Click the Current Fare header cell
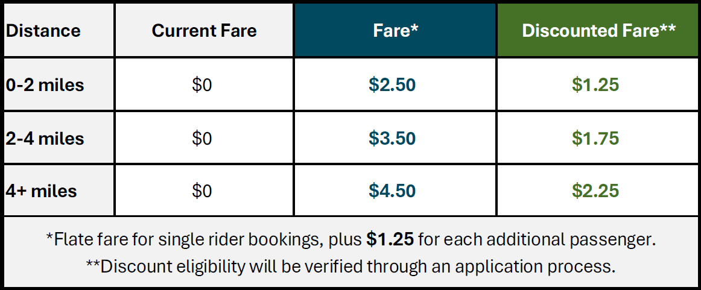Screen dimensions: 701x290 tap(204, 31)
